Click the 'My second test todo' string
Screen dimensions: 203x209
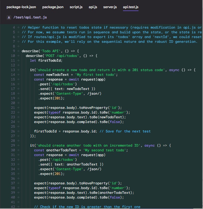point(104,150)
